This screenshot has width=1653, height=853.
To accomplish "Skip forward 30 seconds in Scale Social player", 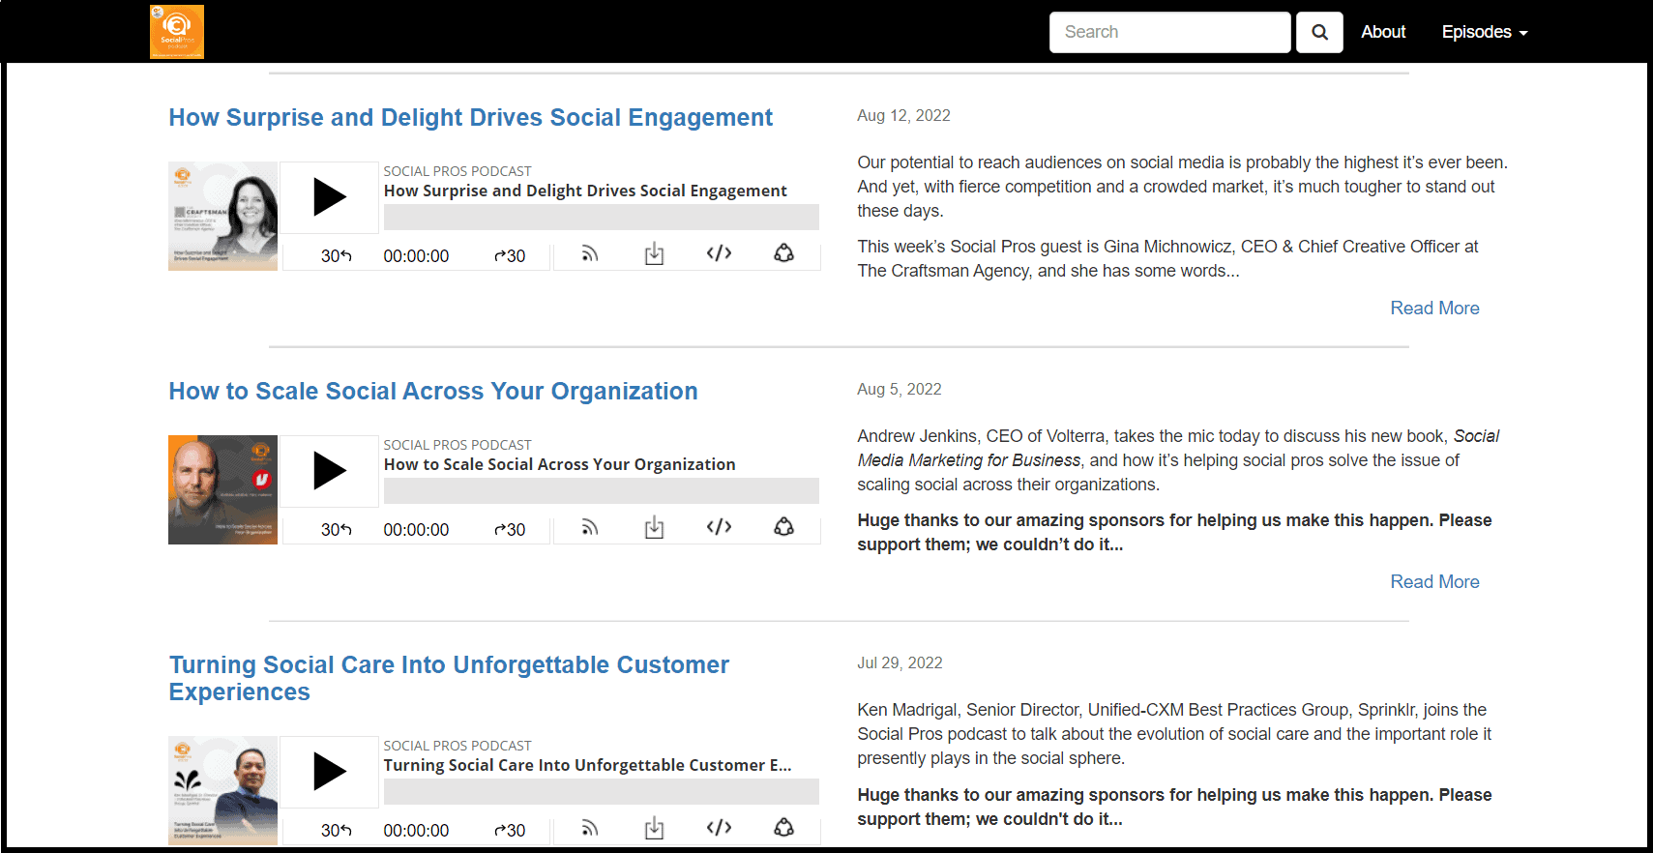I will pos(510,530).
